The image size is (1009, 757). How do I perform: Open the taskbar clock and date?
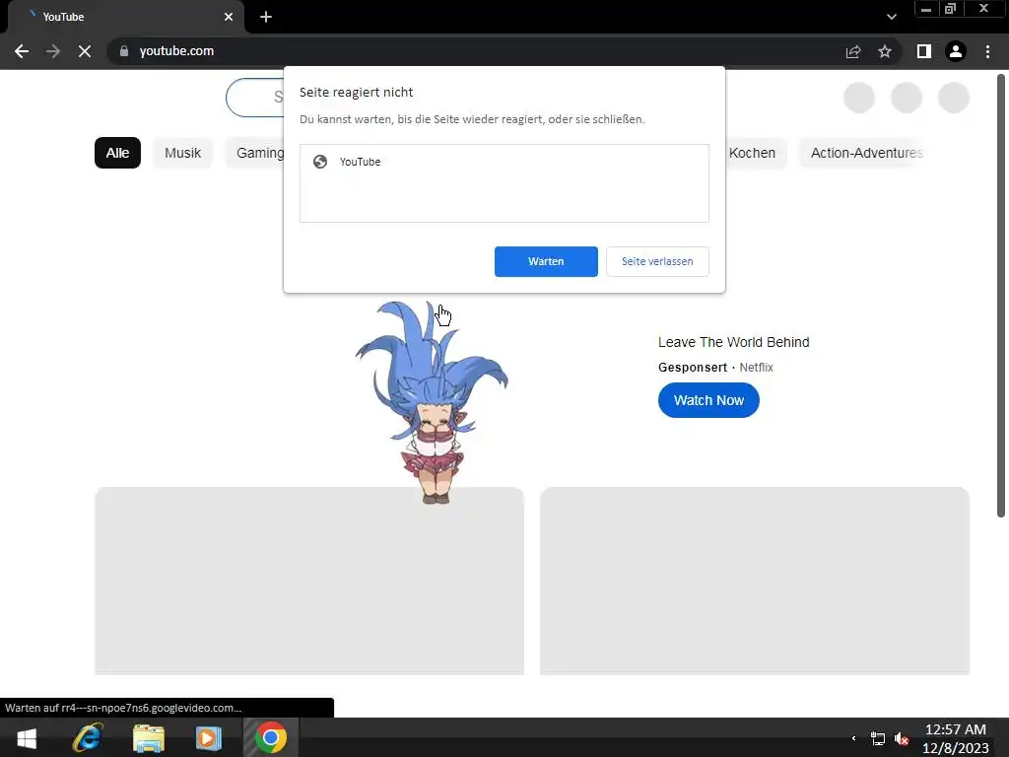click(x=956, y=738)
